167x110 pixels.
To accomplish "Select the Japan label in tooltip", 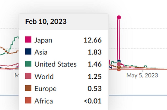I will (43, 40).
